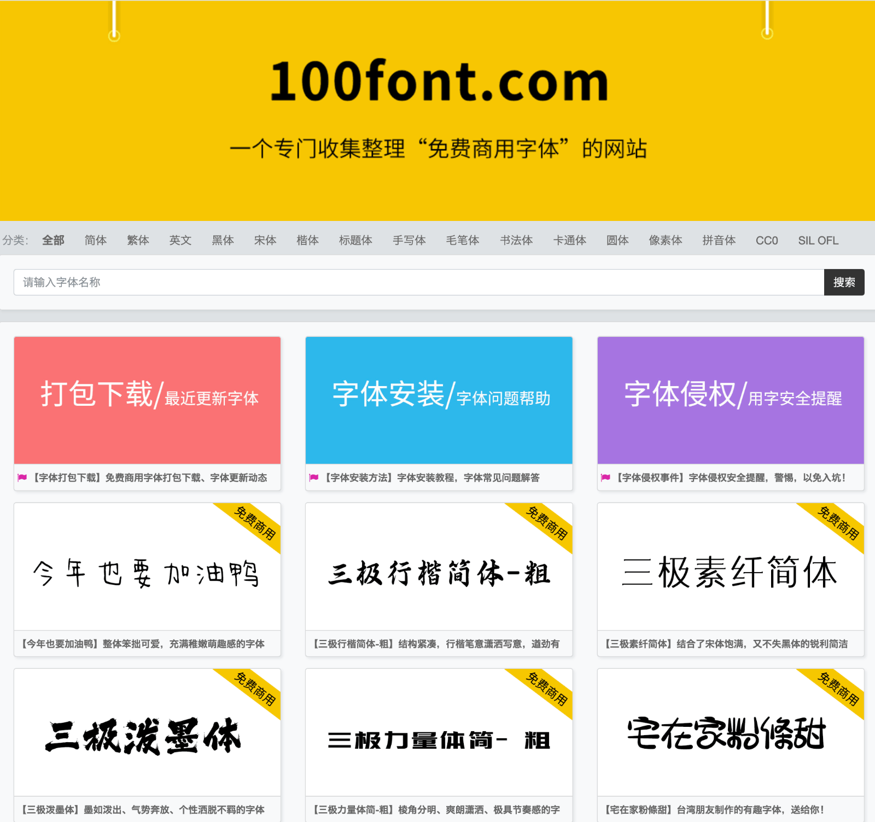Open link 【三极力量体简-粗】棱角分明

coord(436,809)
